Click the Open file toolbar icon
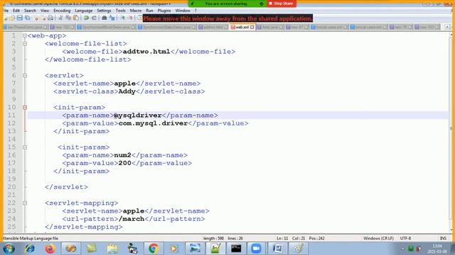 tap(12, 18)
